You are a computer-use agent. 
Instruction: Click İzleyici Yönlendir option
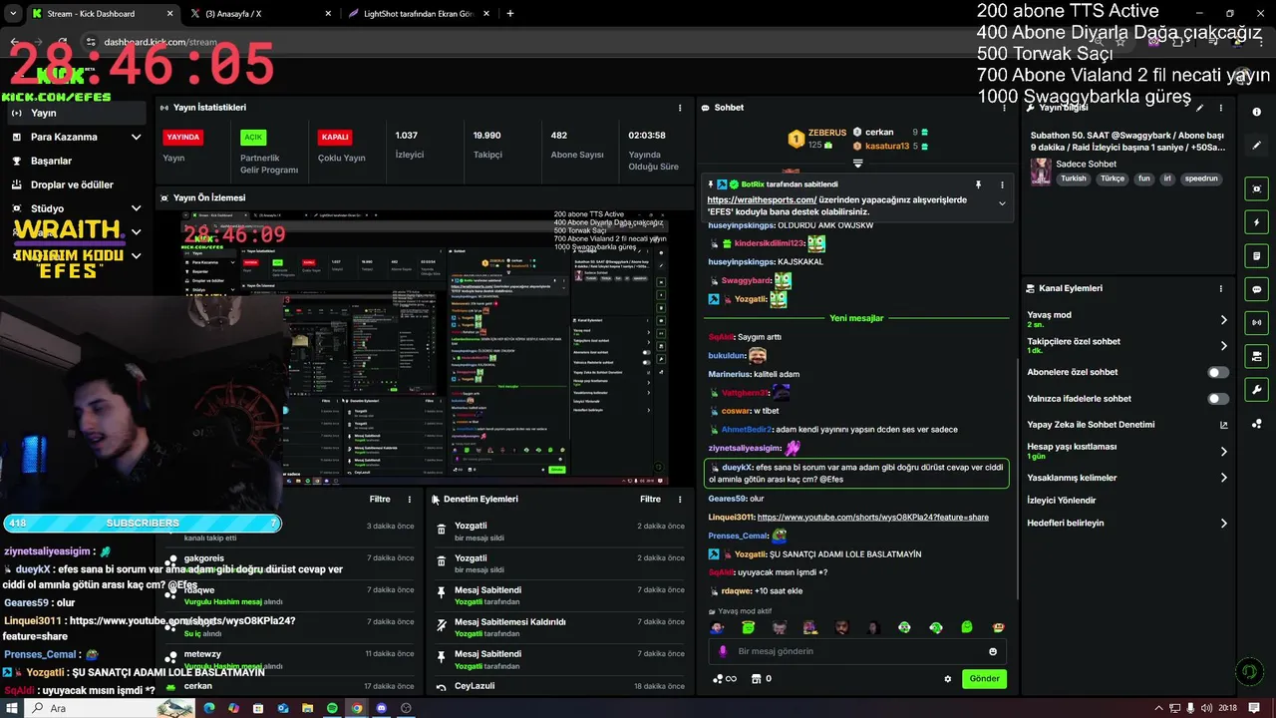point(1062,501)
